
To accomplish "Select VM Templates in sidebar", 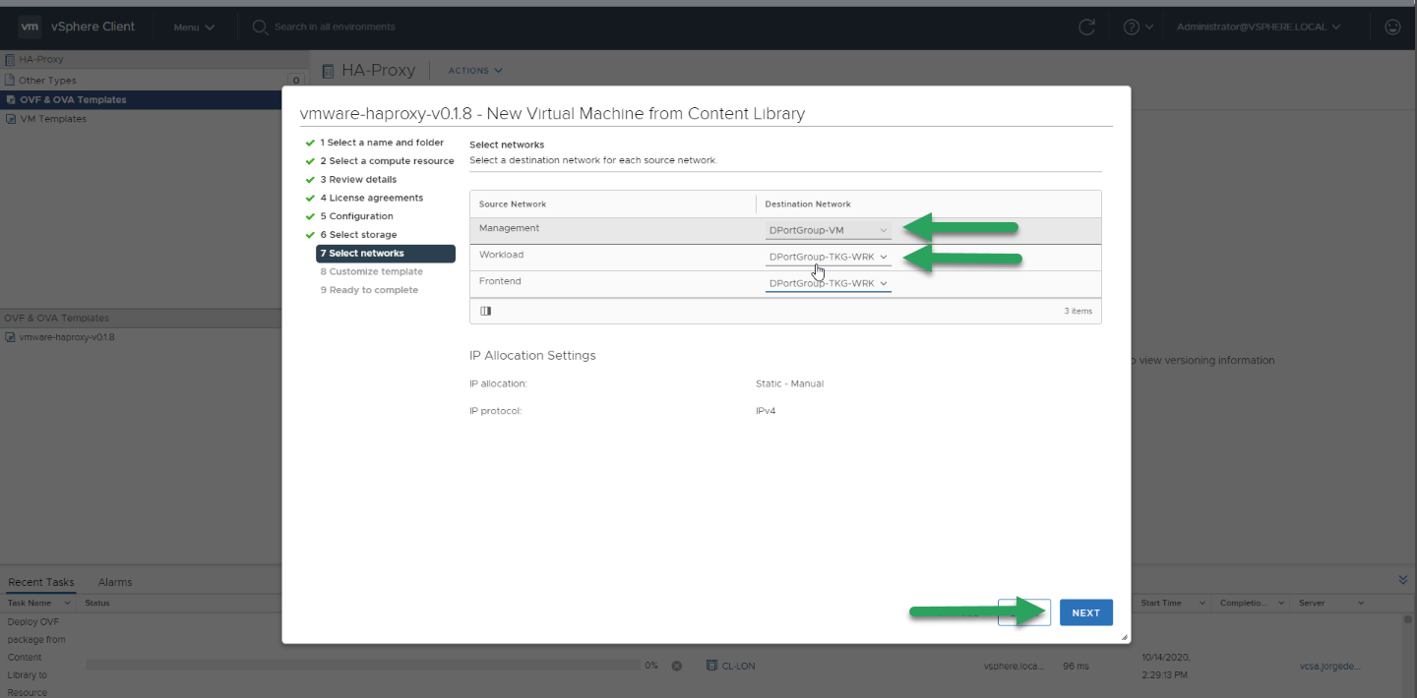I will click(x=53, y=119).
